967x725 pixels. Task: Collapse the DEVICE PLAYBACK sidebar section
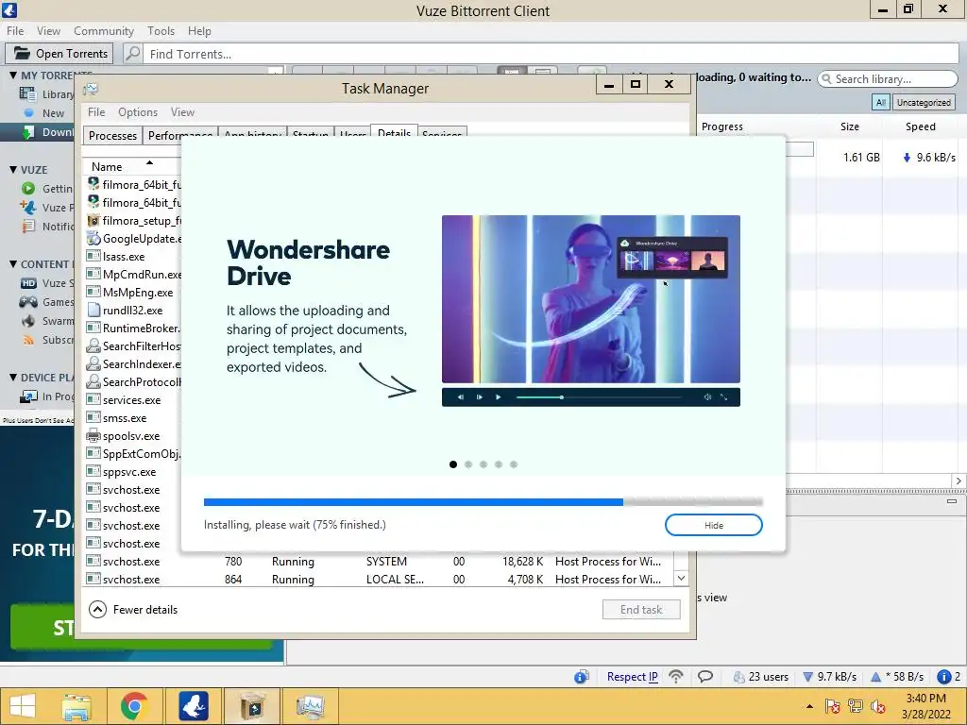click(x=13, y=378)
